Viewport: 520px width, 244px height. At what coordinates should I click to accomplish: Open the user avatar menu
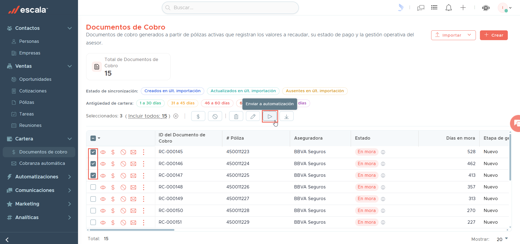coord(505,8)
